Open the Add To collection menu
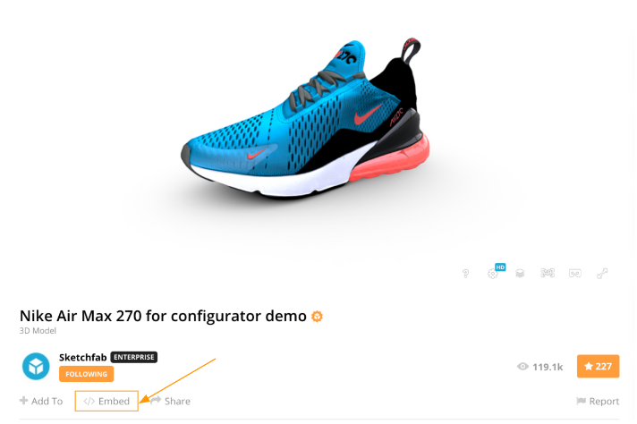 pos(41,402)
